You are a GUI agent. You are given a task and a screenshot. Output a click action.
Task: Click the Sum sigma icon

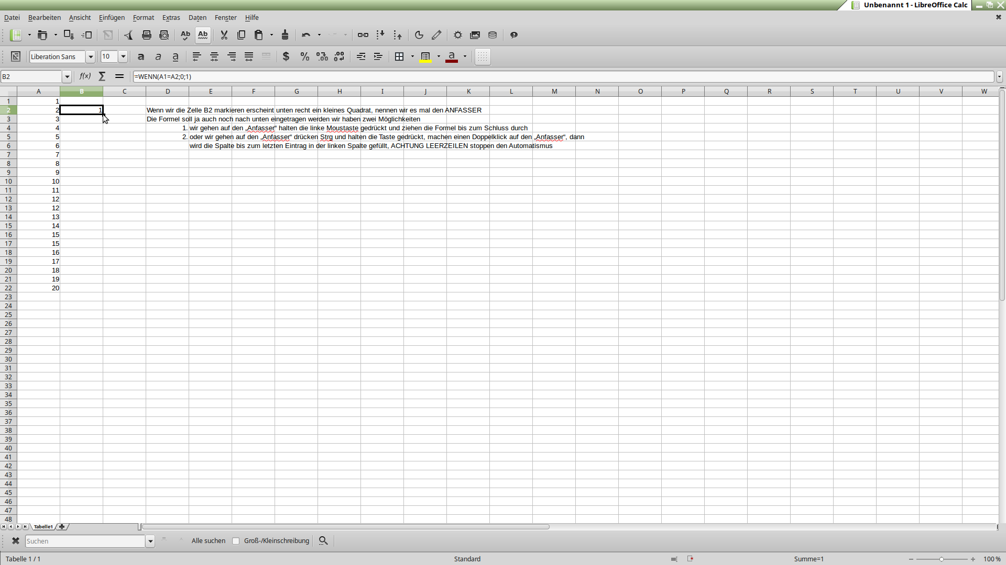pos(102,76)
